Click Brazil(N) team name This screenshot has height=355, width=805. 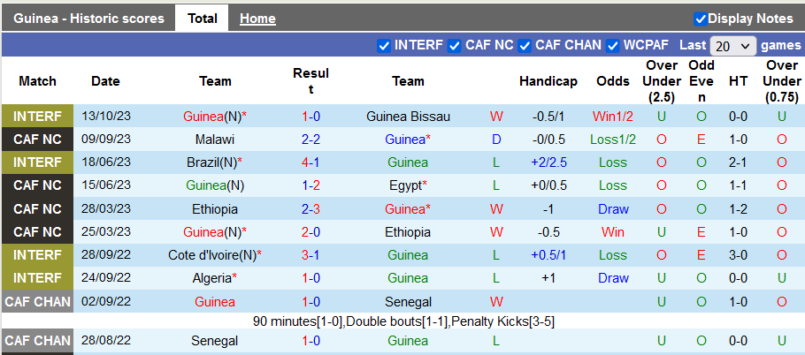coord(211,162)
